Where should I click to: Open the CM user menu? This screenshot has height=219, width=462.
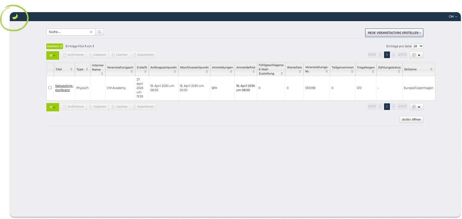click(x=453, y=17)
